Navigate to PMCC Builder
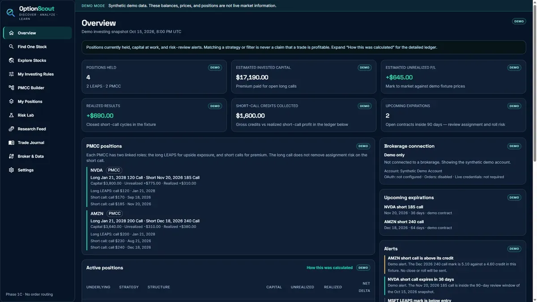Image resolution: width=537 pixels, height=302 pixels. point(38,88)
